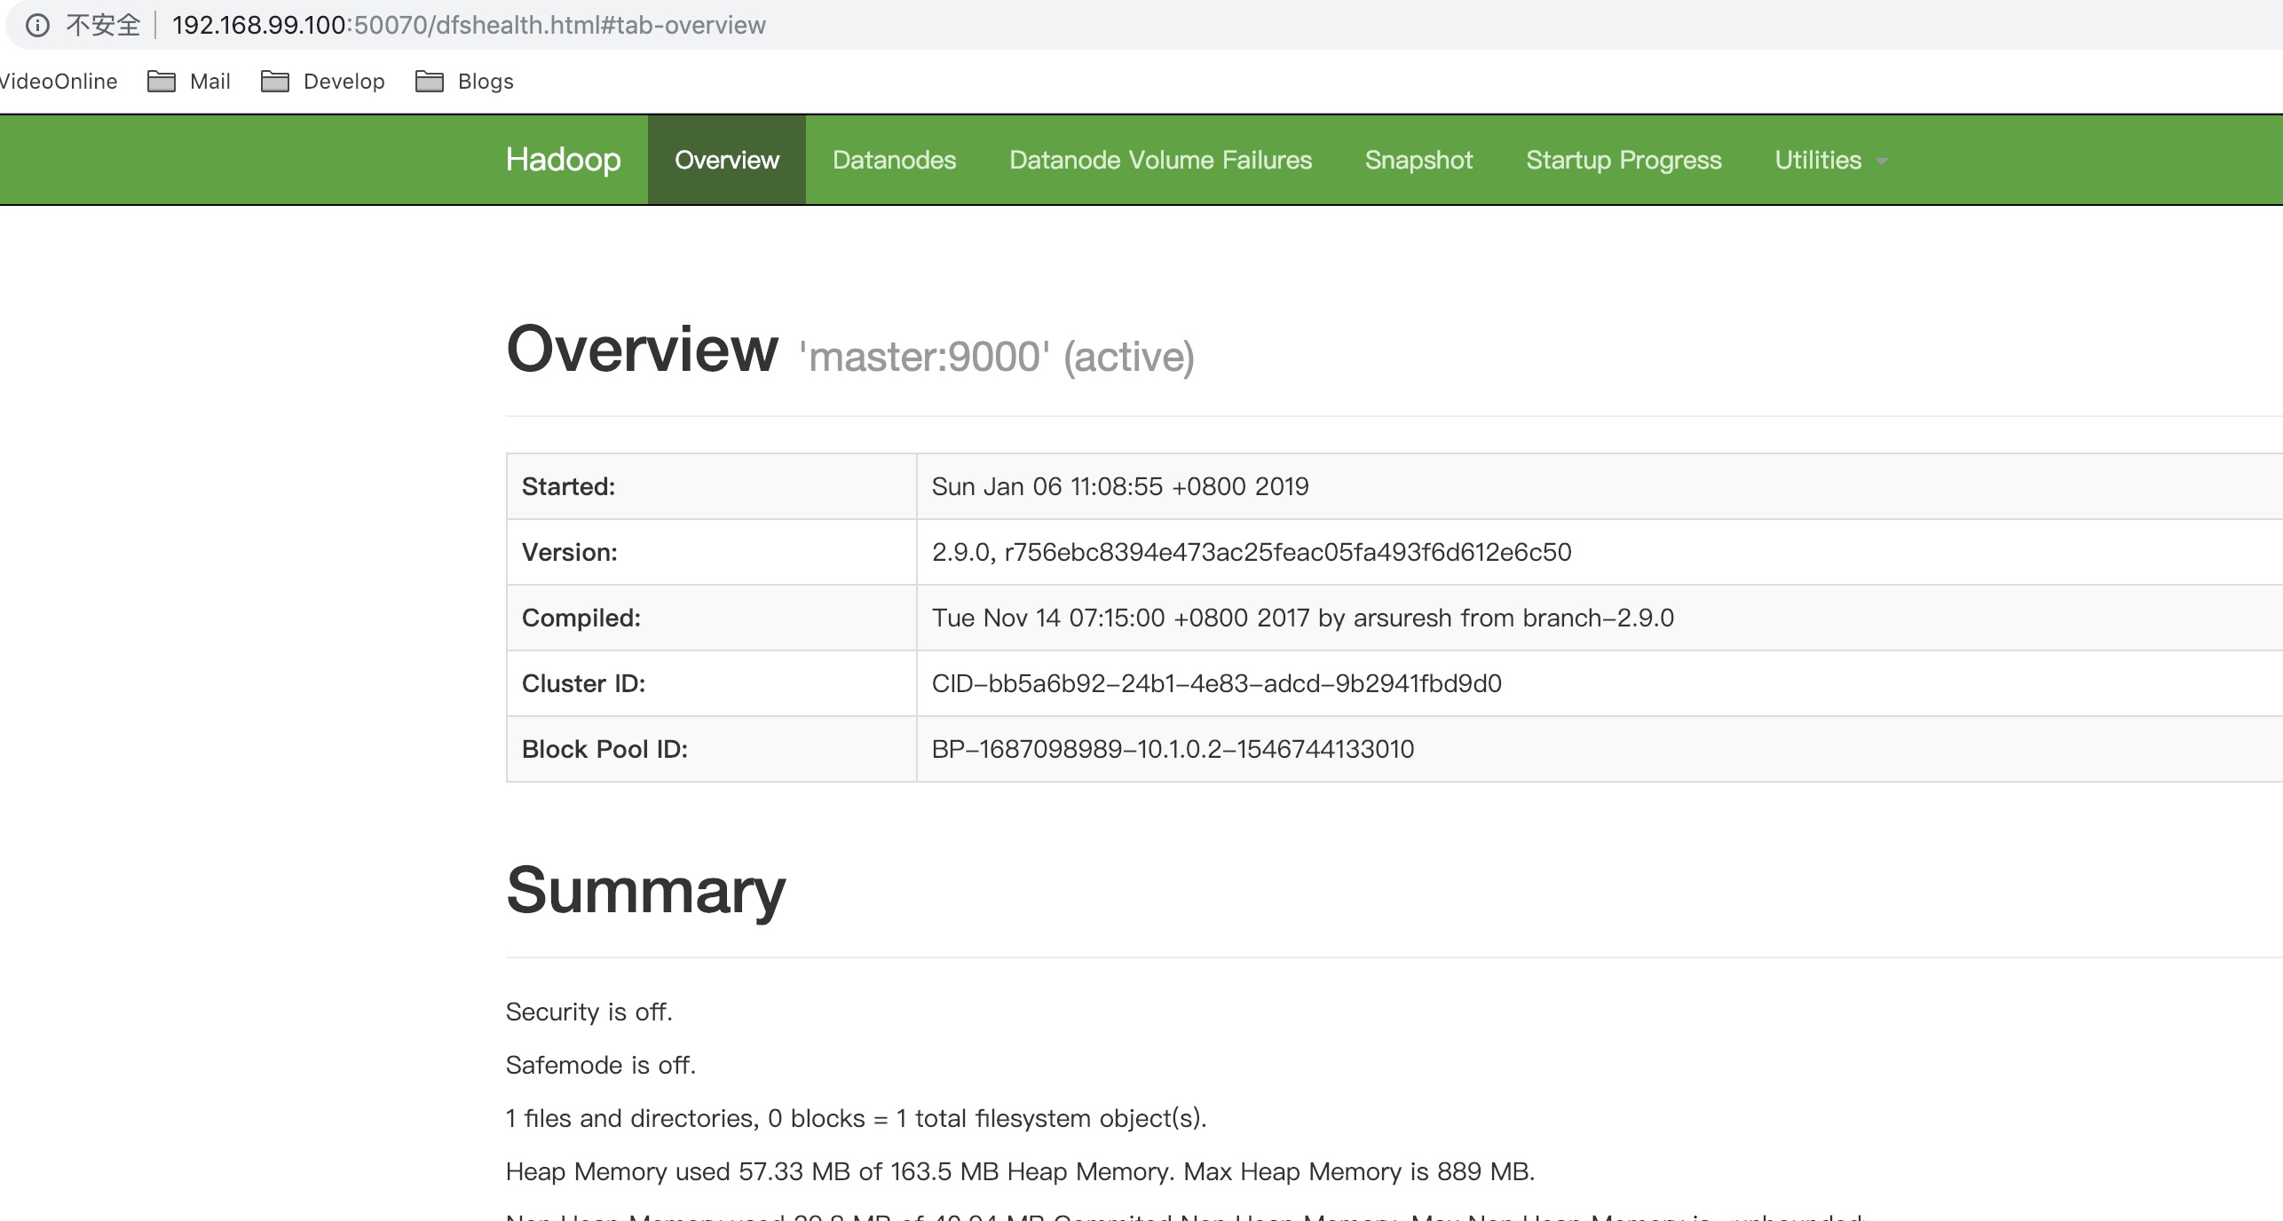This screenshot has height=1221, width=2283.
Task: Click the site info icon in address bar
Action: 37,25
